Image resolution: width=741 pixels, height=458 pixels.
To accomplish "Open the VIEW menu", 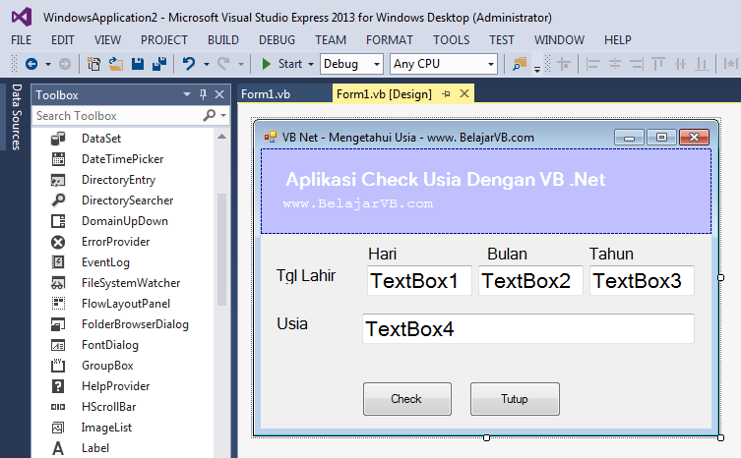I will pyautogui.click(x=107, y=40).
